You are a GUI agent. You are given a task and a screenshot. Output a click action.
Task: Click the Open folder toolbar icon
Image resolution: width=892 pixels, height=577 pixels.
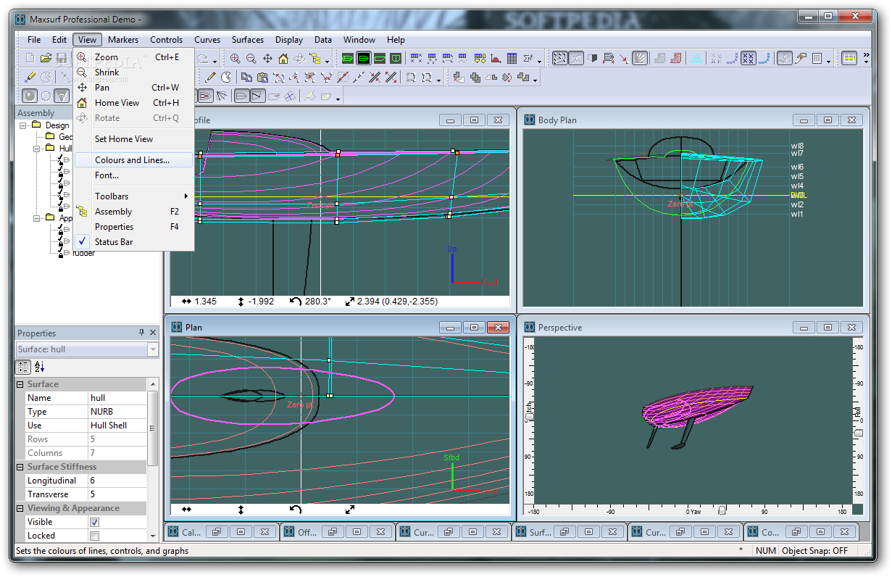pyautogui.click(x=46, y=58)
